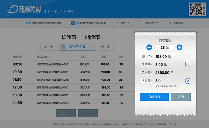Click the 总金额 2890.00 元 value
This screenshot has height=128, width=209.
[x=164, y=73]
